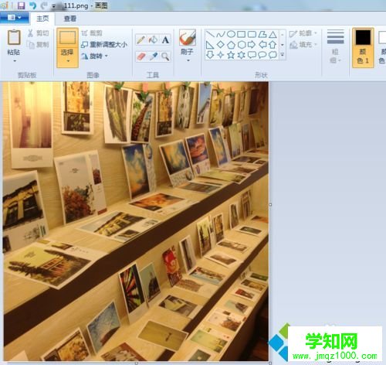Activate the 选择 (Select) rectangle tool
386x365 pixels.
[x=67, y=37]
